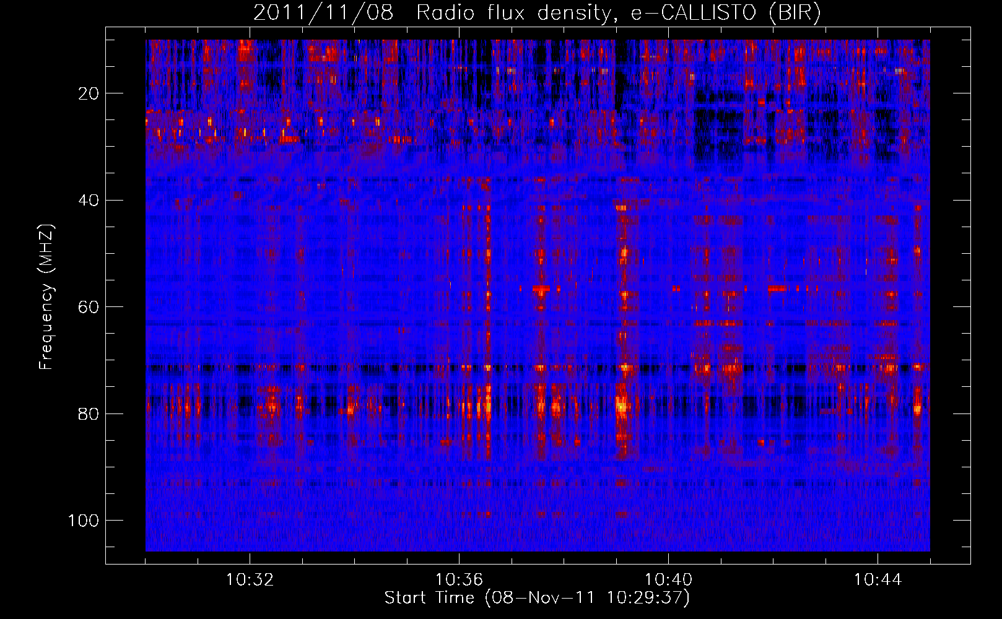This screenshot has width=1002, height=619.
Task: Click the plot title '2011/11/08 Radio flux density'
Action: click(538, 13)
